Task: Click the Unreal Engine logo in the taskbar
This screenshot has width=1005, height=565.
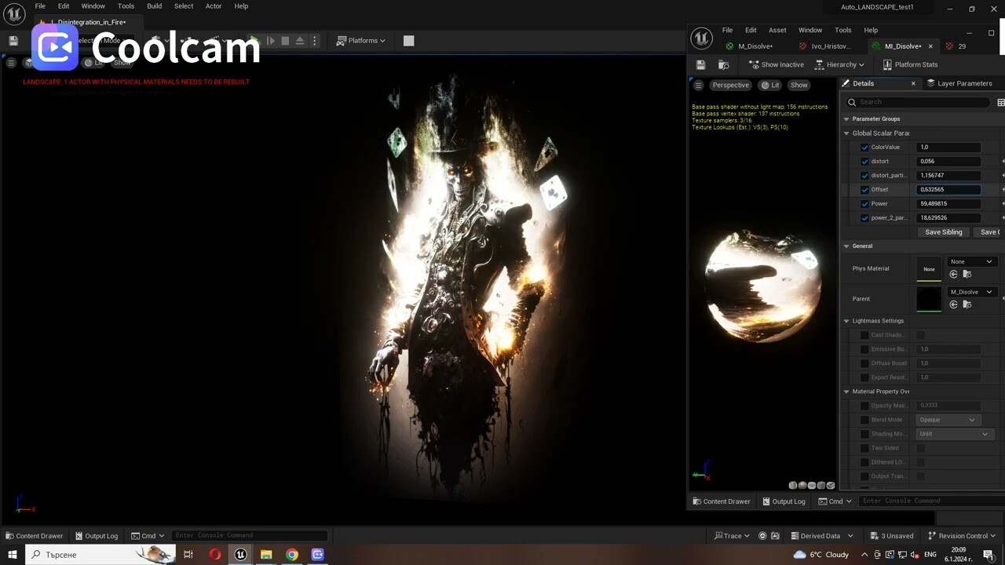Action: 239,554
